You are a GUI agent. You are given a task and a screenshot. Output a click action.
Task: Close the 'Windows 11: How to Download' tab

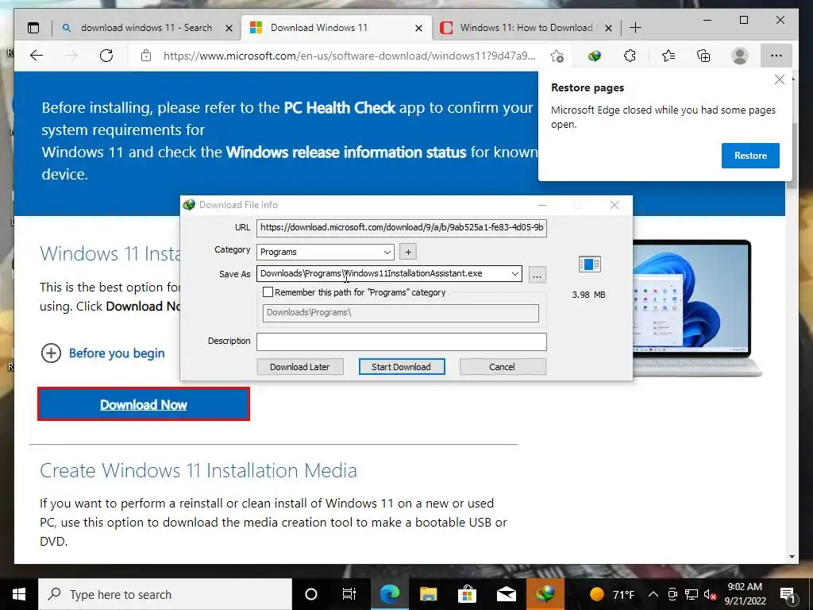tap(609, 28)
